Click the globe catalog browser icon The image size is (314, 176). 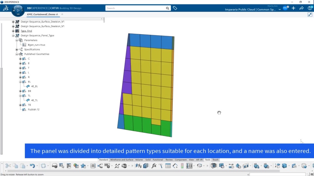click(x=76, y=166)
